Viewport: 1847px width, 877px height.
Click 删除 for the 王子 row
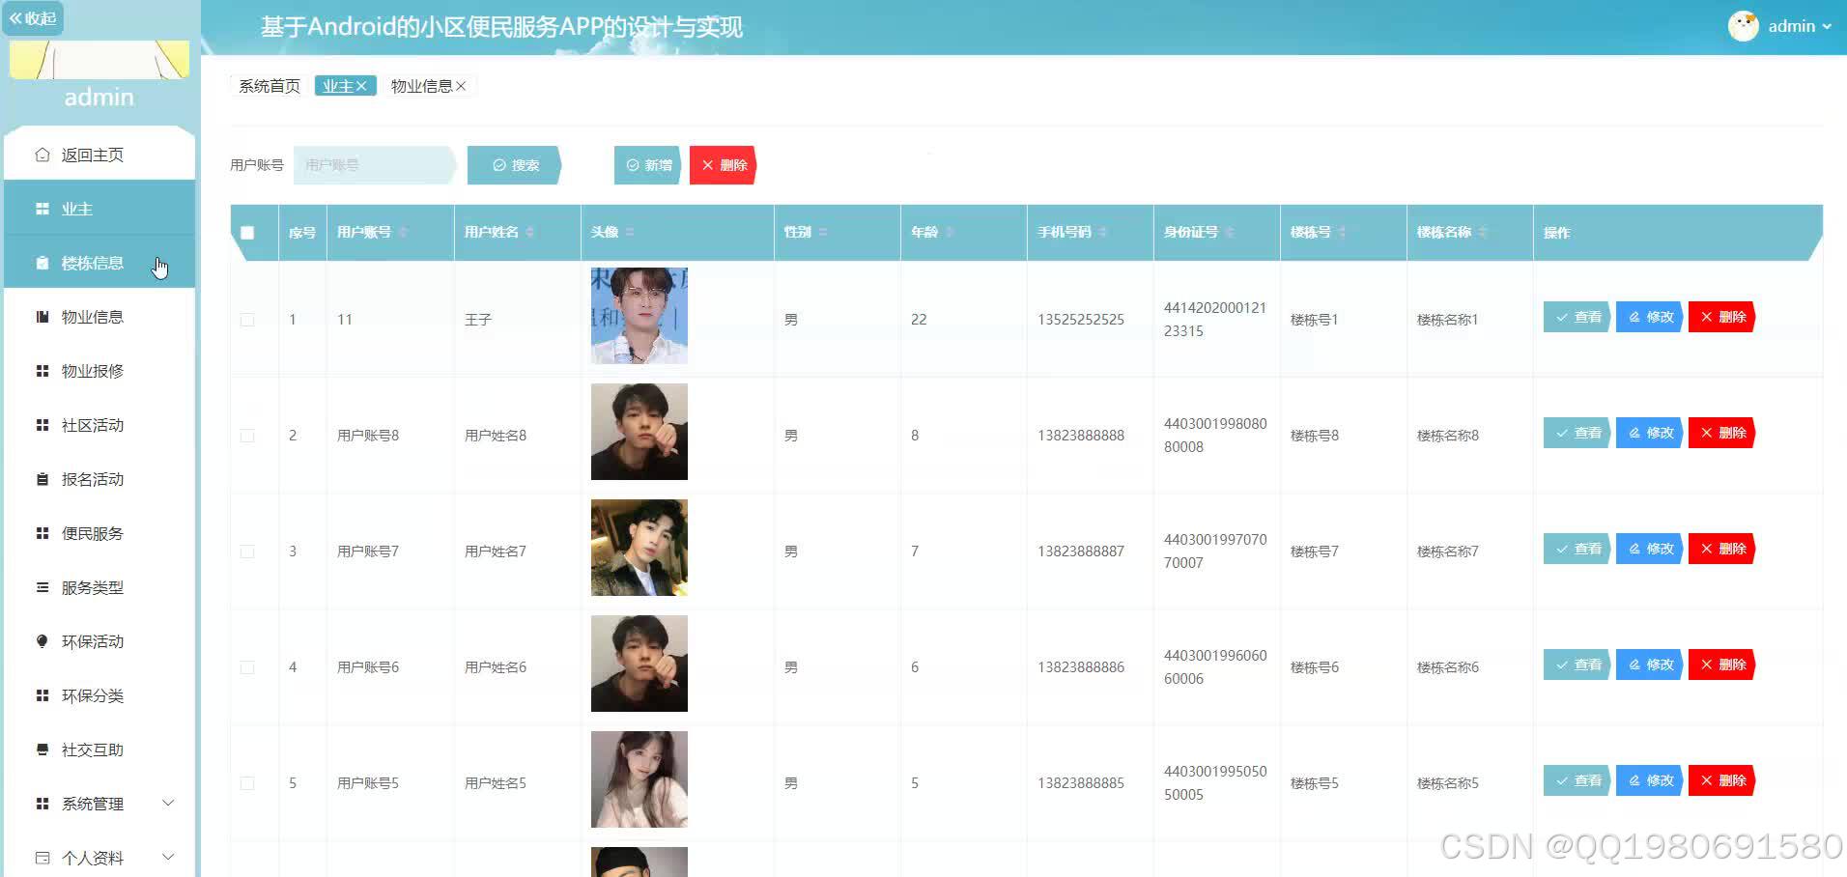pyautogui.click(x=1722, y=317)
